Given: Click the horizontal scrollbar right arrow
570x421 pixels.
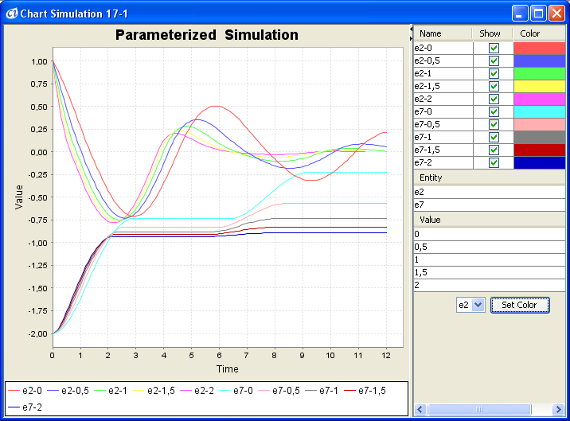Looking at the screenshot, I should 558,409.
